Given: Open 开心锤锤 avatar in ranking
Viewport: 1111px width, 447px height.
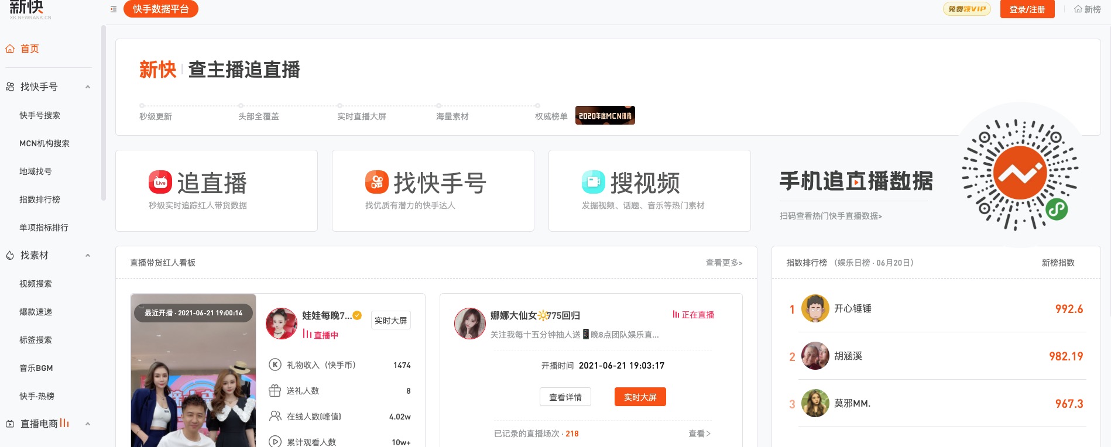Looking at the screenshot, I should [x=815, y=308].
